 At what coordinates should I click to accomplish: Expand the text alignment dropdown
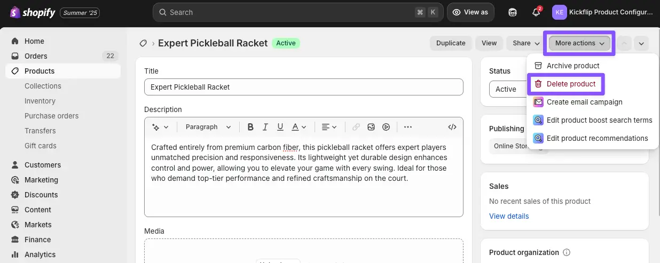click(329, 127)
